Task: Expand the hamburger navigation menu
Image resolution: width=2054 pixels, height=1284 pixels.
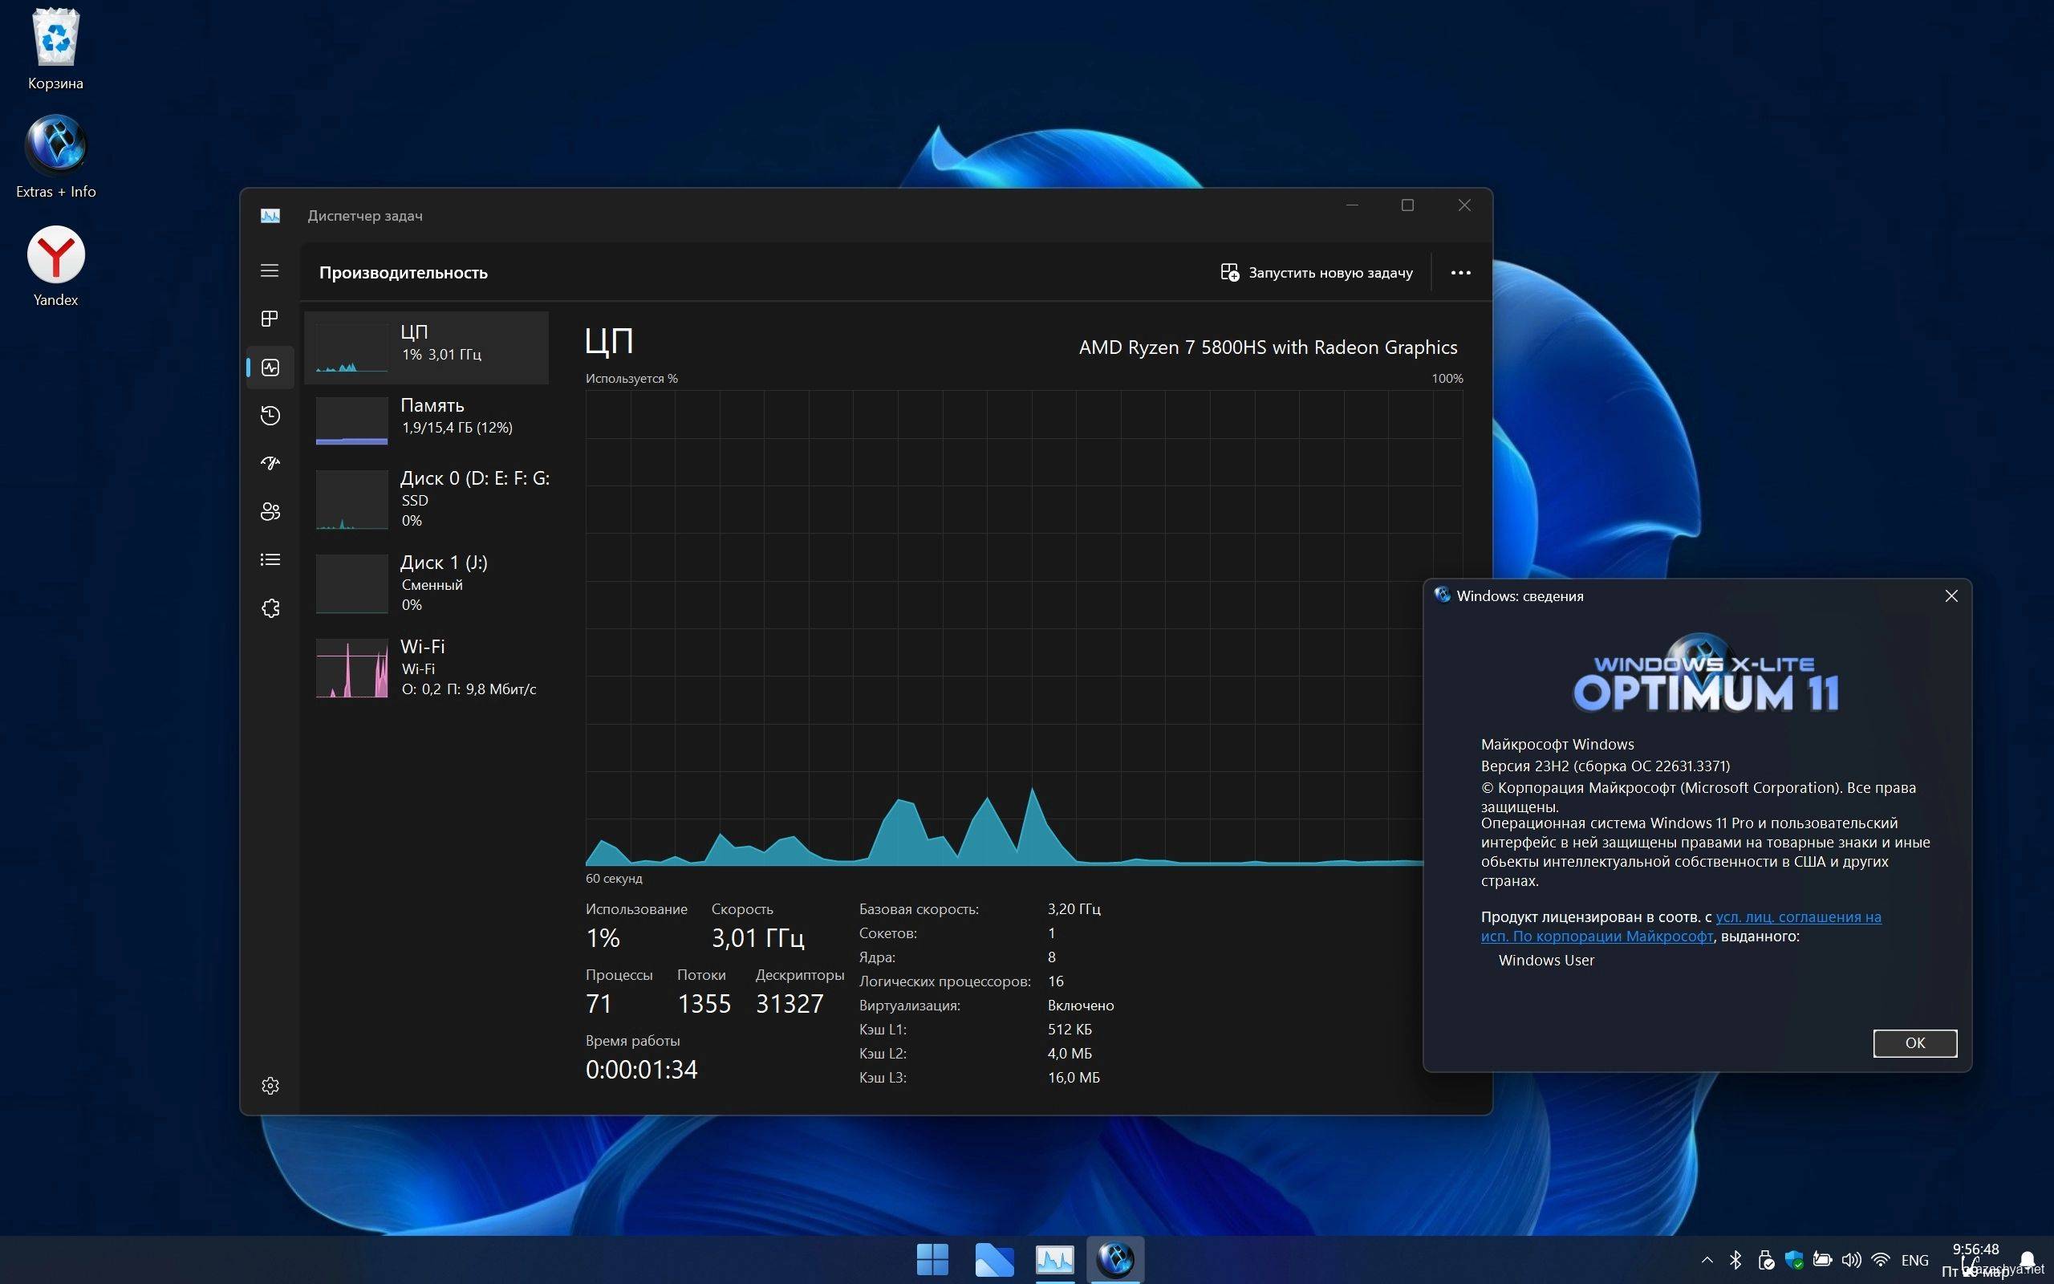Action: (x=270, y=271)
